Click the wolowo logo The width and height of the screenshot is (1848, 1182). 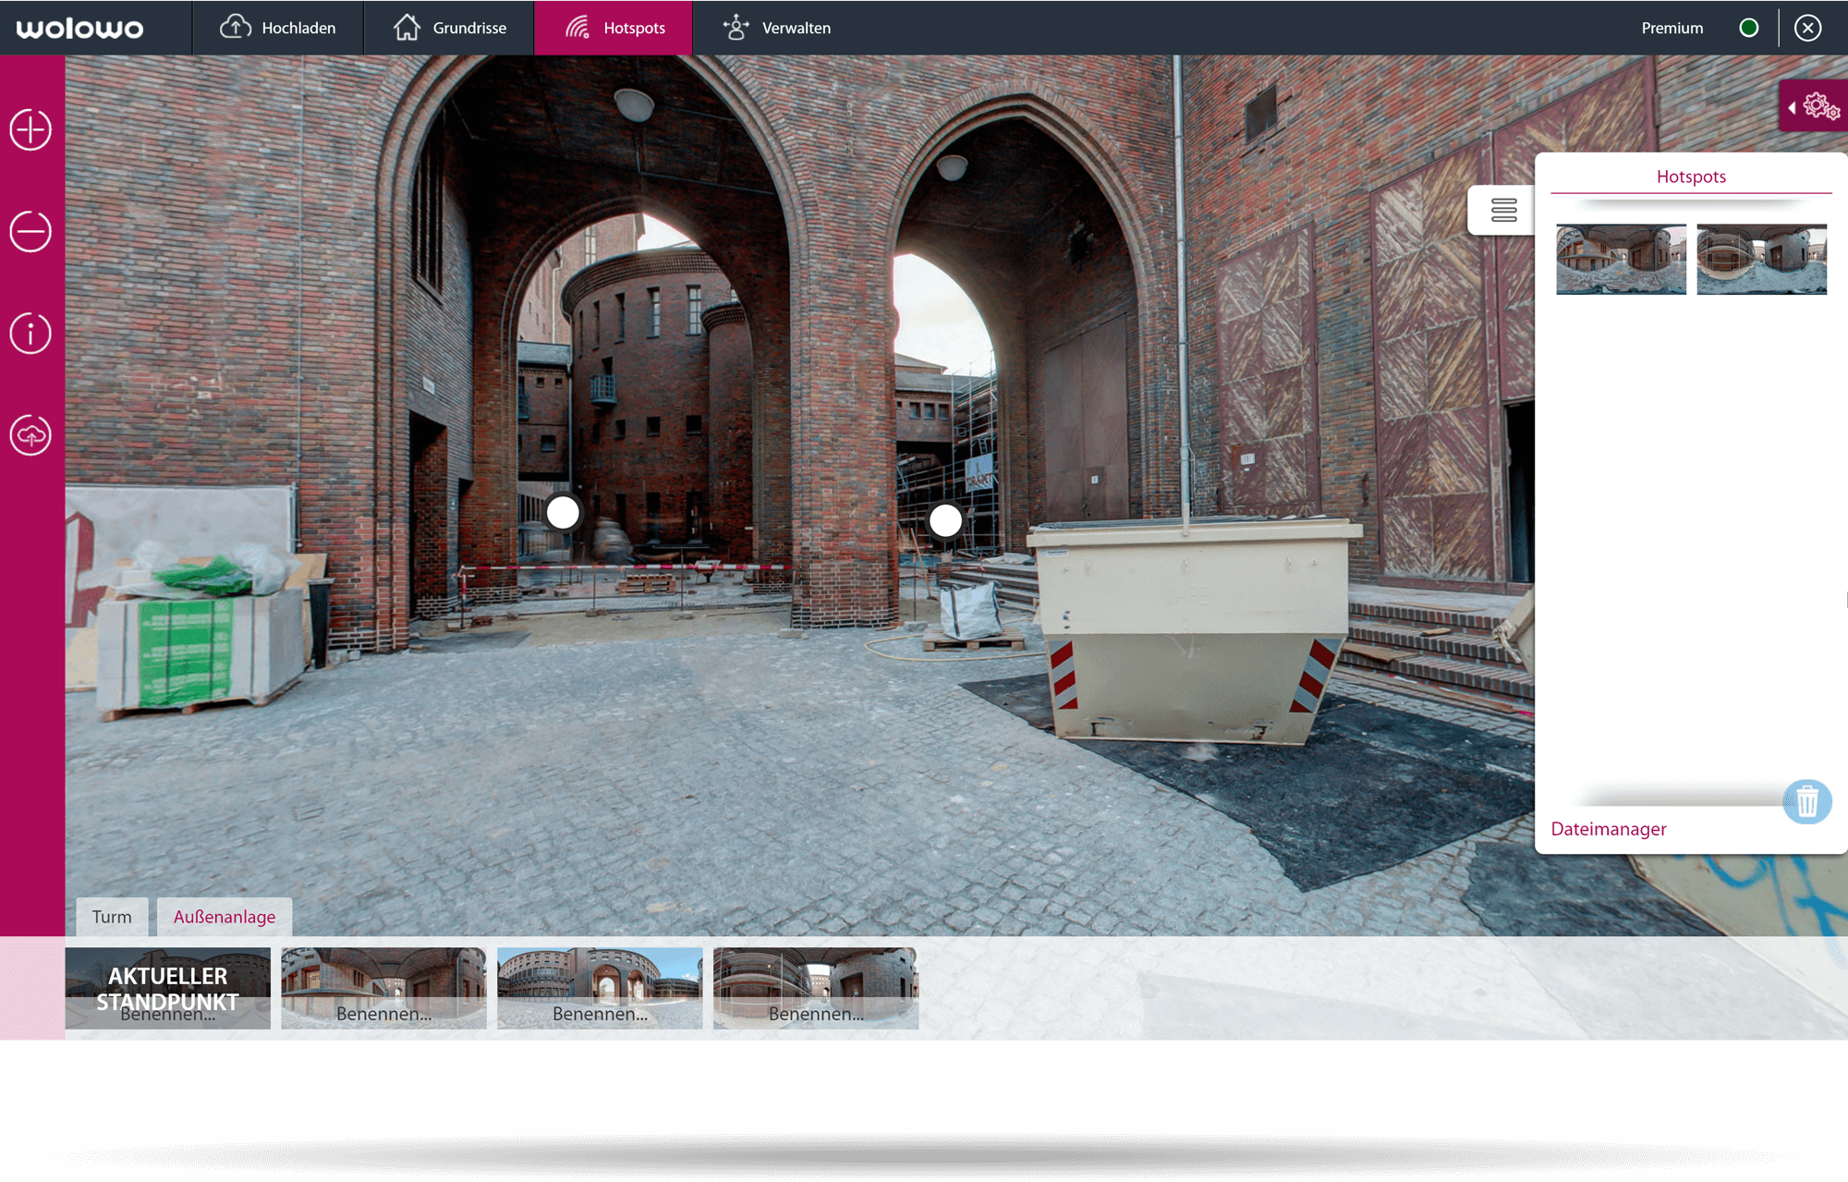point(80,28)
